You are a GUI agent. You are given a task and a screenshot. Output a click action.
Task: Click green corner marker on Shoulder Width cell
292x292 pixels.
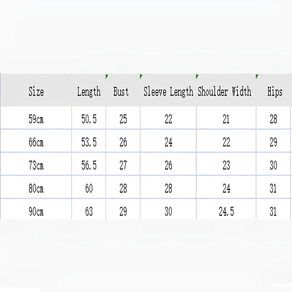tap(197, 76)
